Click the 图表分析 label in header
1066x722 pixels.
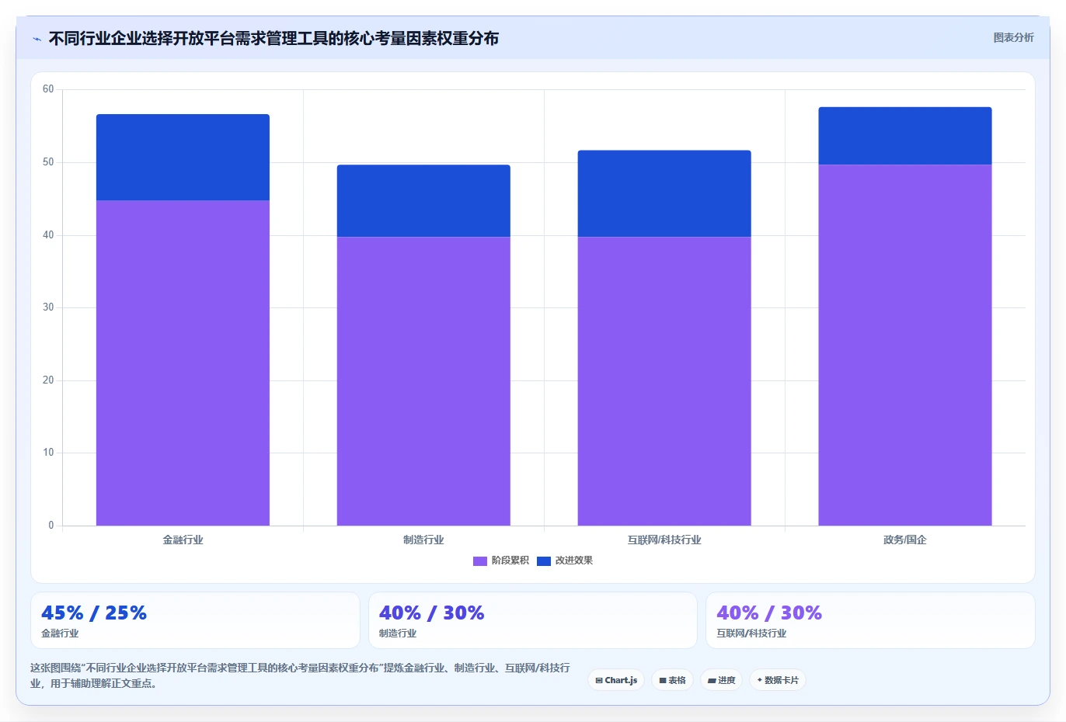[1013, 37]
